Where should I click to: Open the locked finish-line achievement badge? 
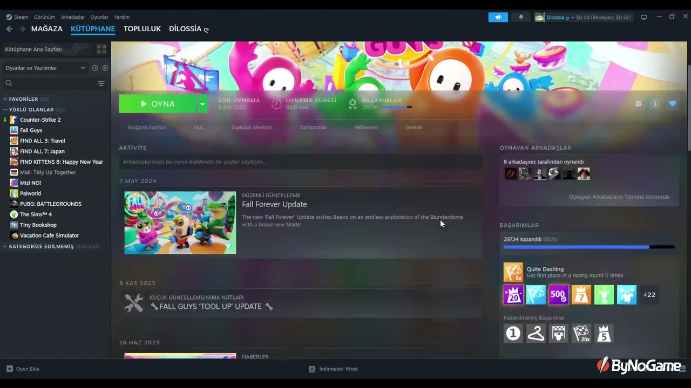pos(559,334)
